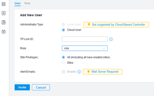Select the Local User radio button

(x=63, y=24)
